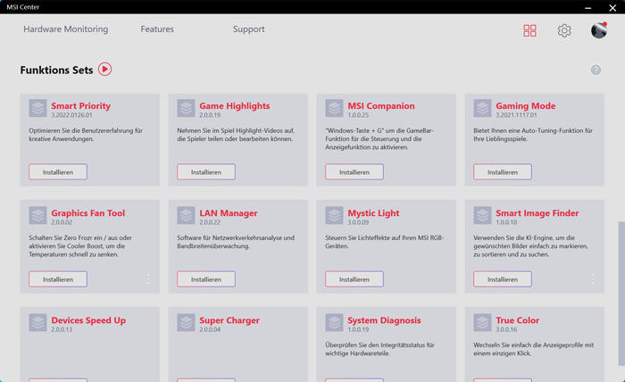The height and width of the screenshot is (382, 625).
Task: Go to the Support tab
Action: coord(248,29)
